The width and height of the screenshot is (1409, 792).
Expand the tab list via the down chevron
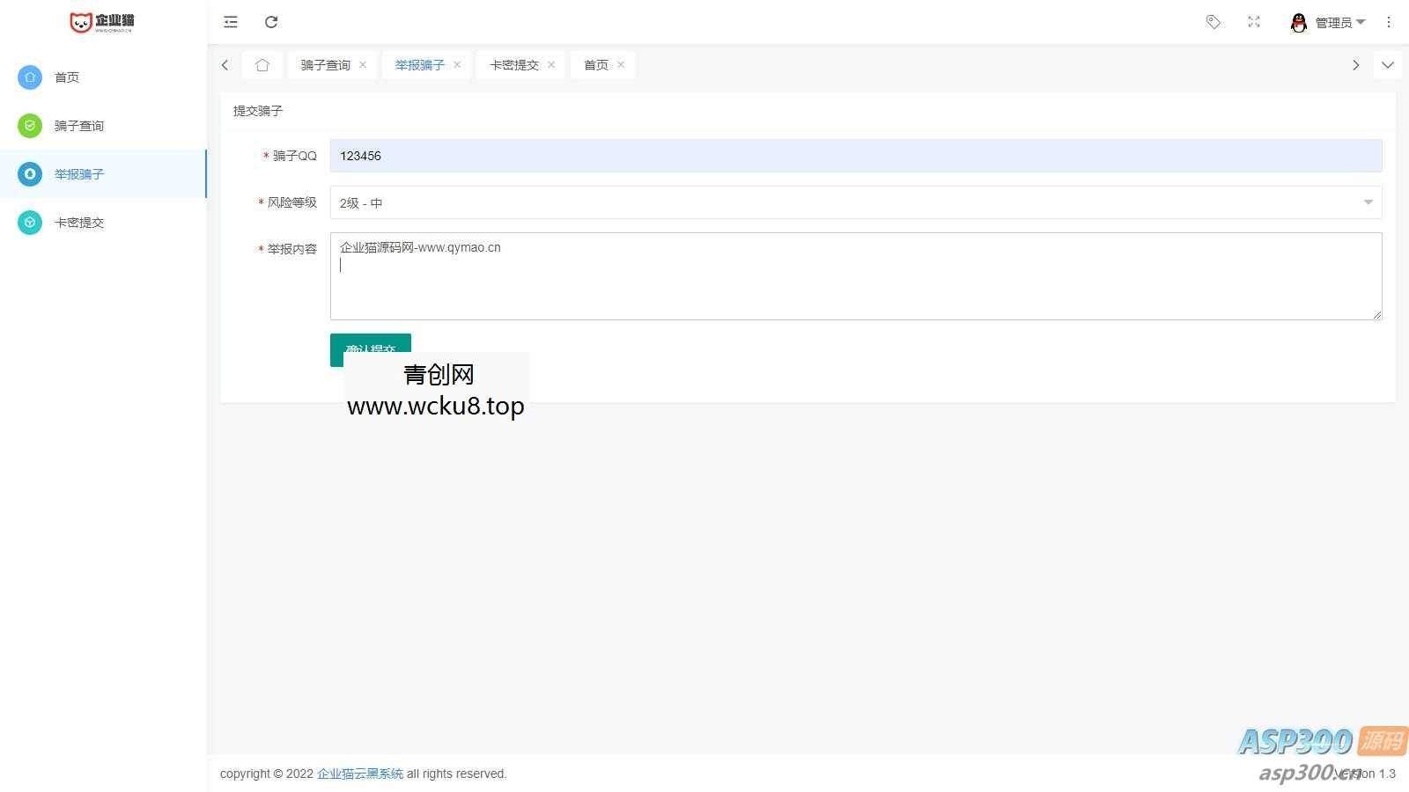click(1388, 64)
